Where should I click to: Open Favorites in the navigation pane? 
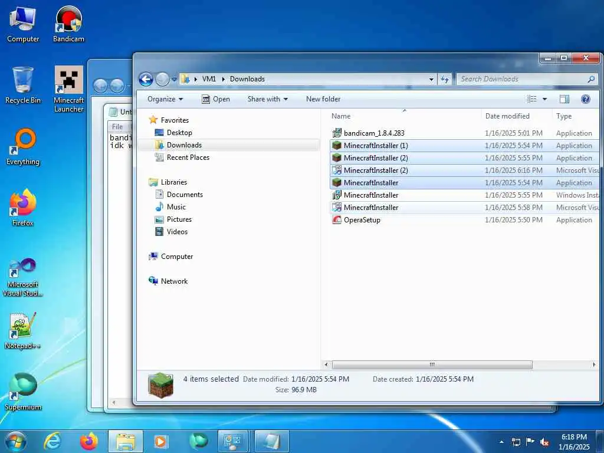(x=169, y=120)
